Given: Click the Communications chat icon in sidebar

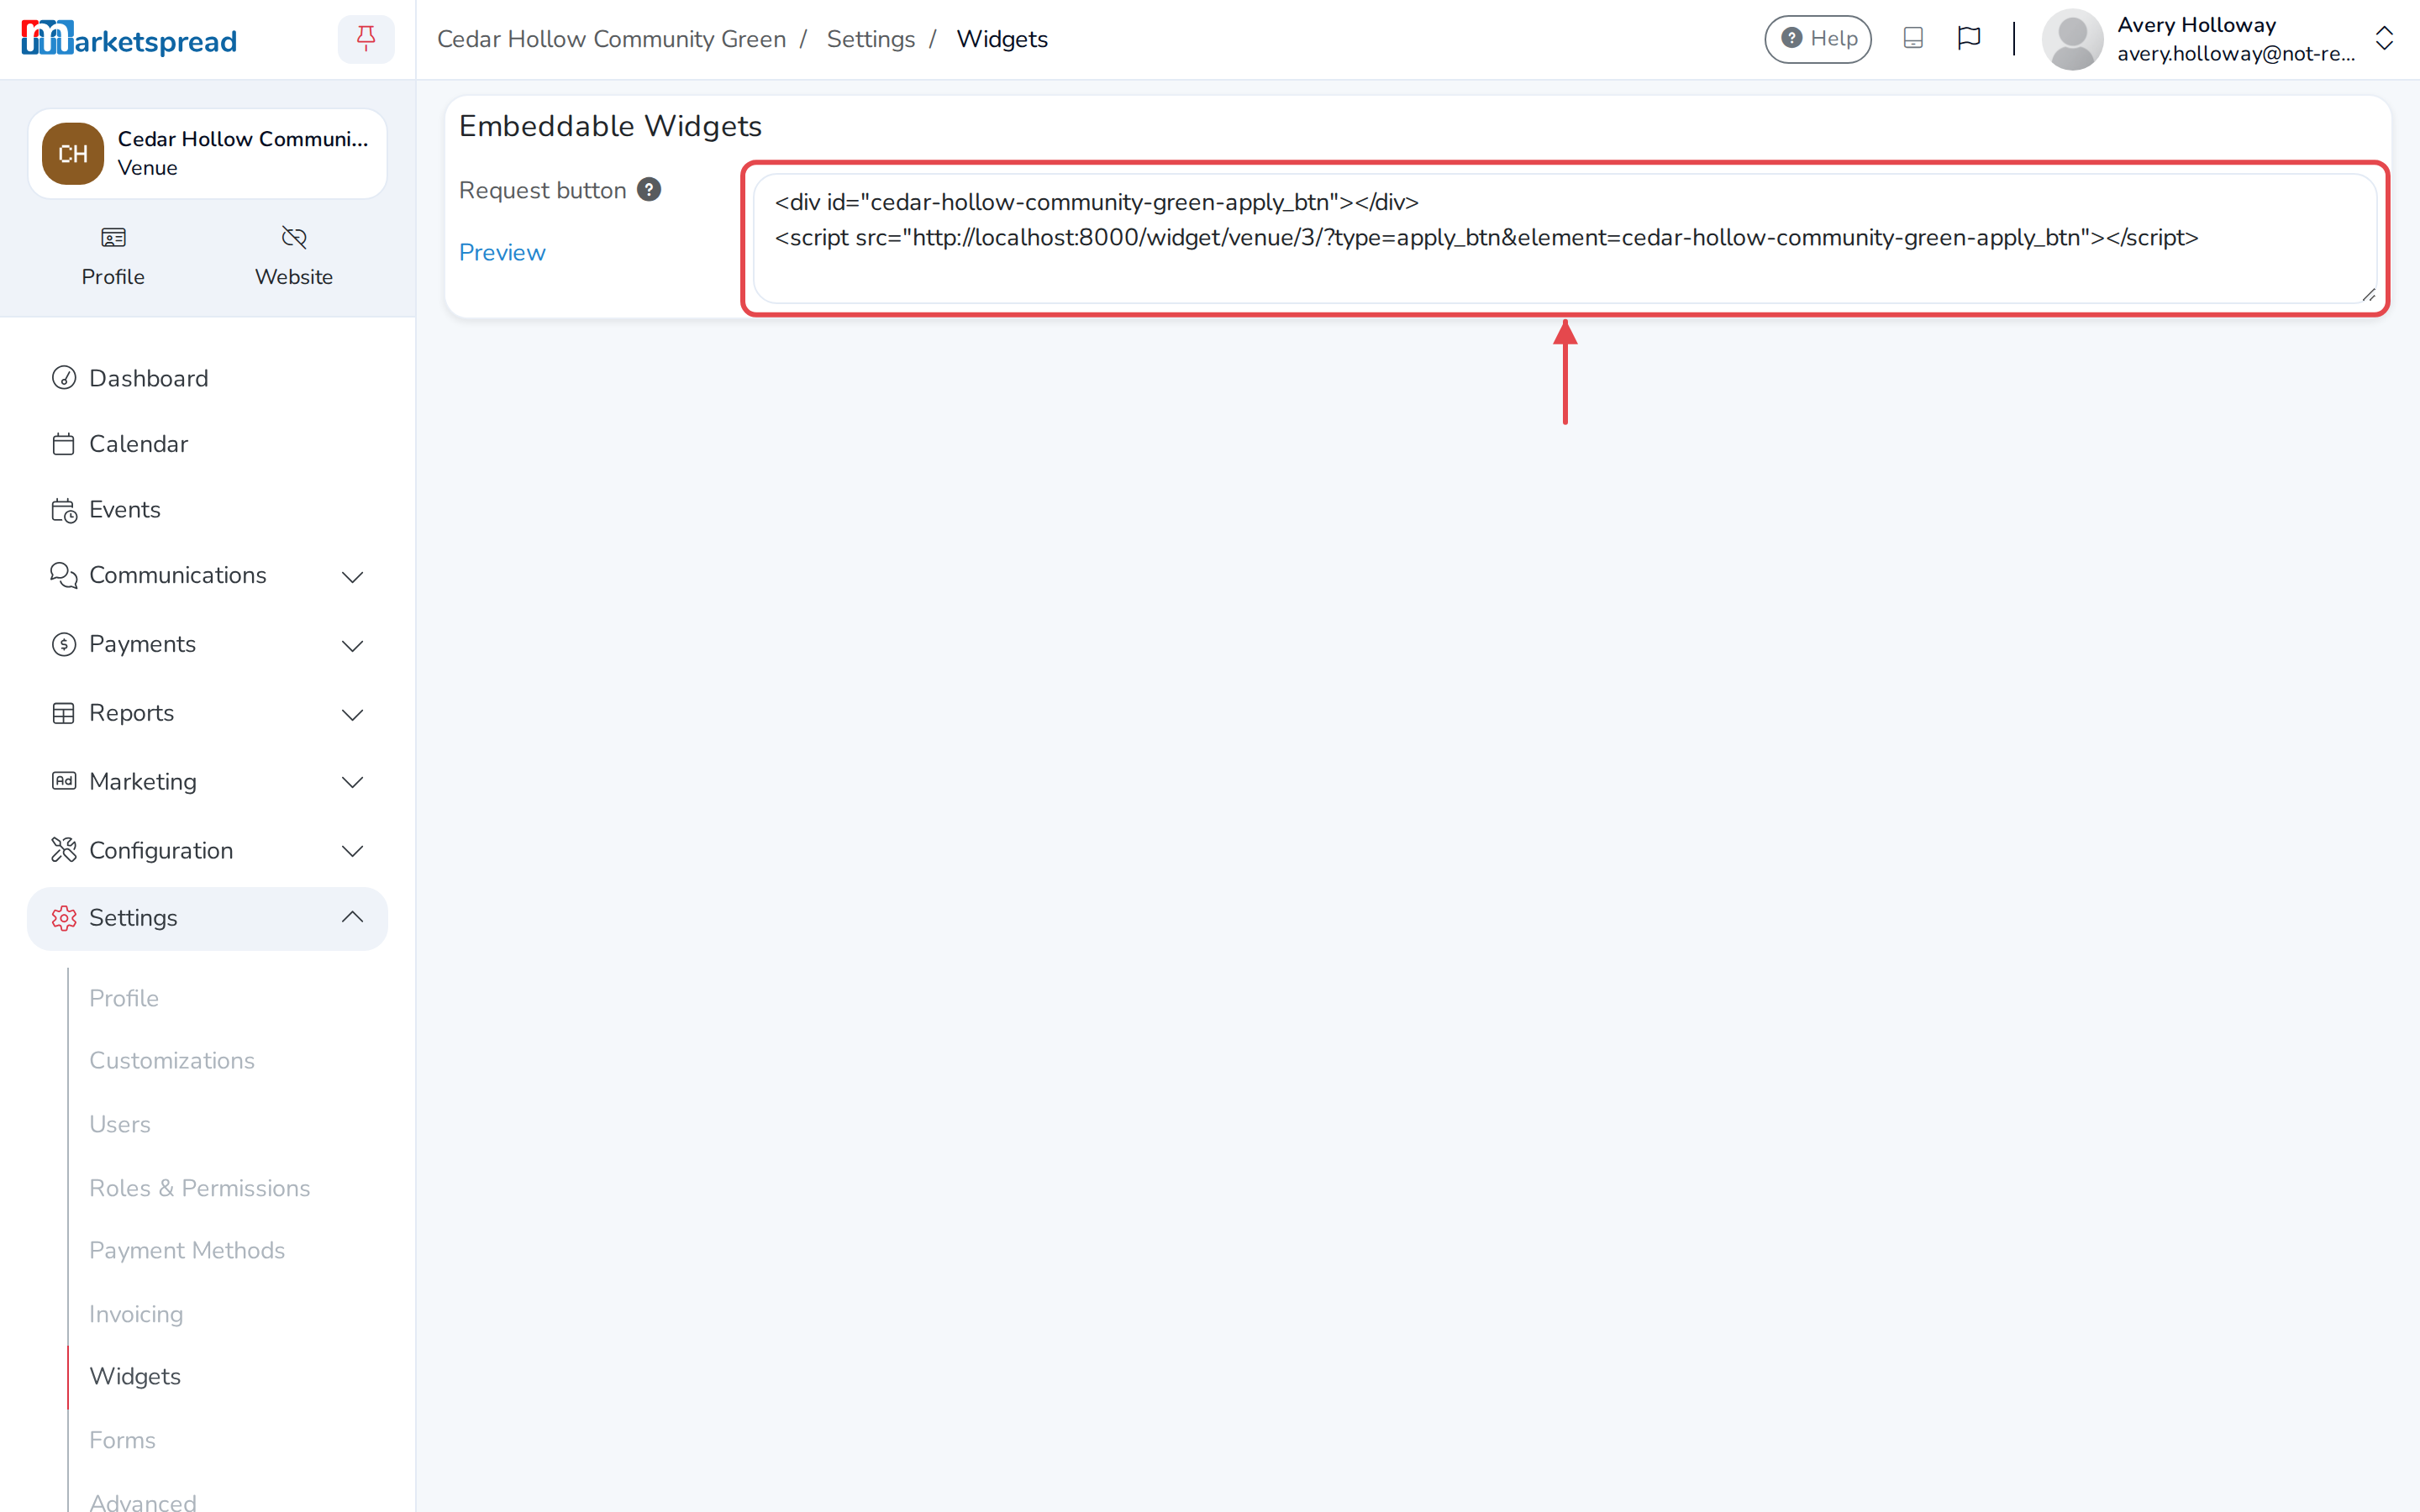Looking at the screenshot, I should pyautogui.click(x=64, y=575).
